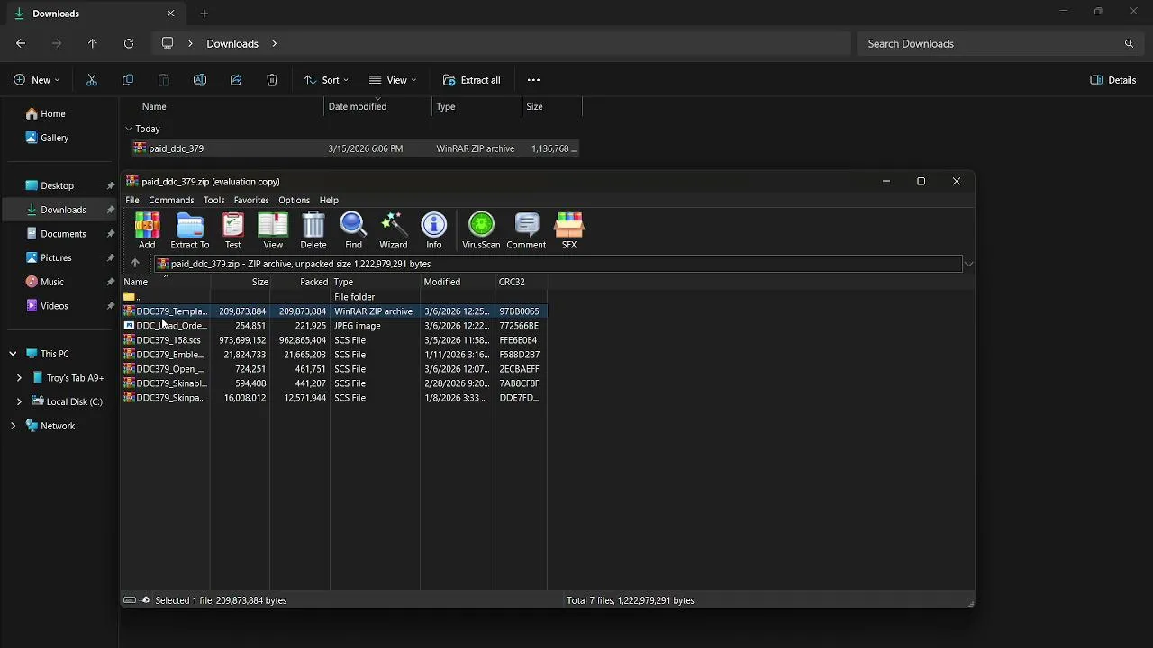
Task: Expand the WinRAR address bar dropdown
Action: point(968,264)
